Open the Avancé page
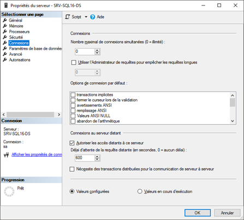 pyautogui.click(x=16, y=54)
